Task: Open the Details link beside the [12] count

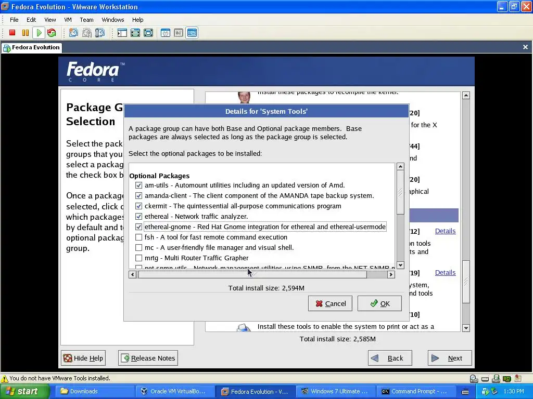Action: (x=446, y=231)
